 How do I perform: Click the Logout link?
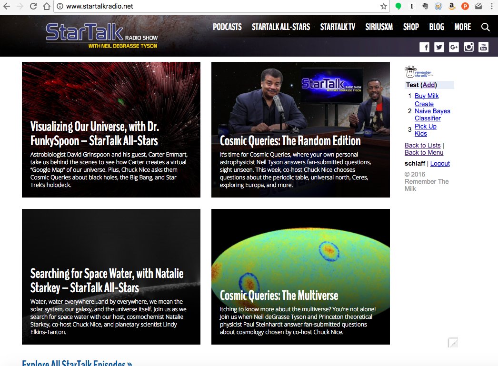click(x=440, y=163)
